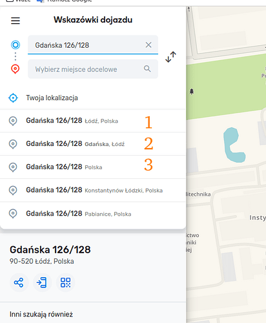
Task: Click pin icon of Gdańska, Łódź suggestion
Action: [13, 144]
